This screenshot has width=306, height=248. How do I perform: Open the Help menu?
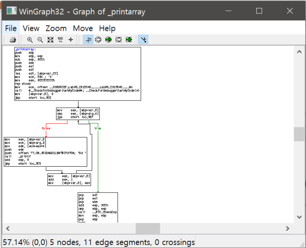click(x=107, y=28)
